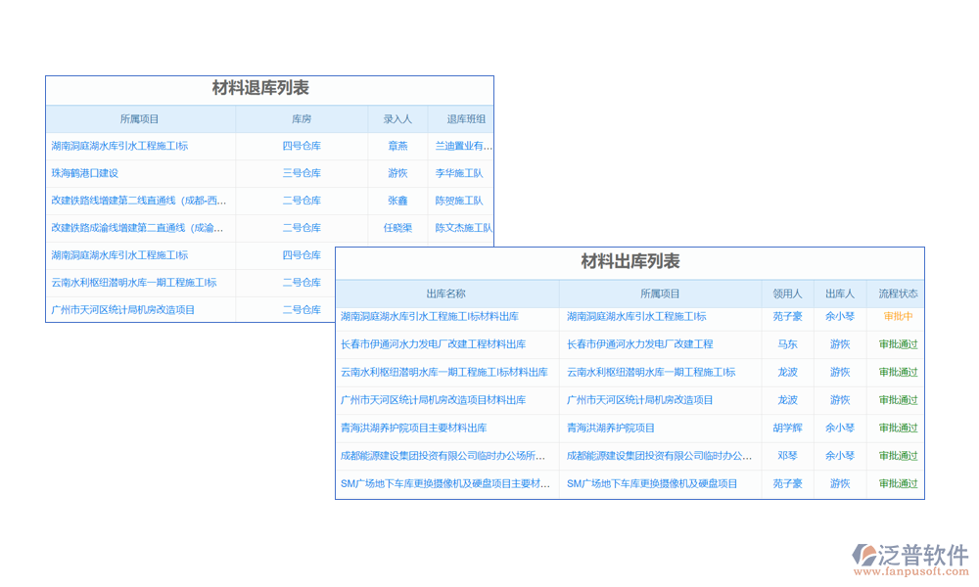979x587 pixels.
Task: Click 审批通过 status in the SM广场 row
Action: pos(898,484)
